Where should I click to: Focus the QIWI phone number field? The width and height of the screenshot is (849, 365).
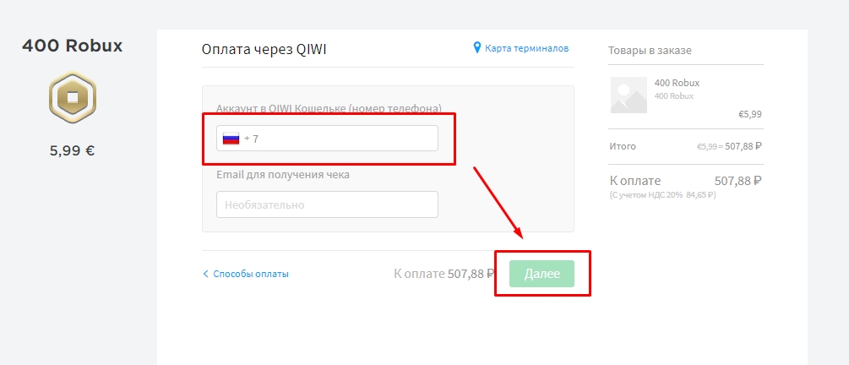pos(338,139)
